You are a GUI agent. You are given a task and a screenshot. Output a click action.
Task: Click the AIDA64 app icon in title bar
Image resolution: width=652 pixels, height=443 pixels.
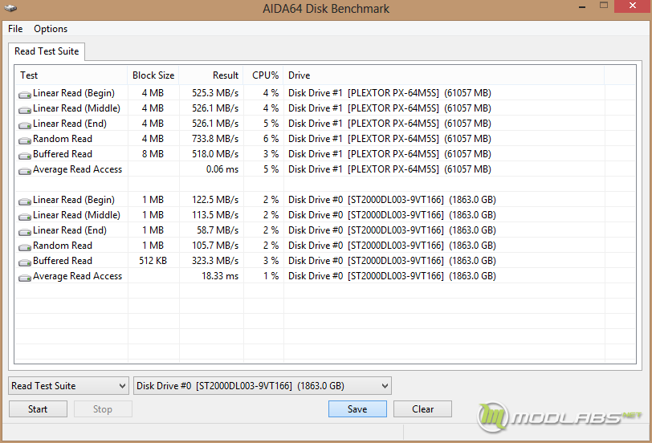pos(10,8)
